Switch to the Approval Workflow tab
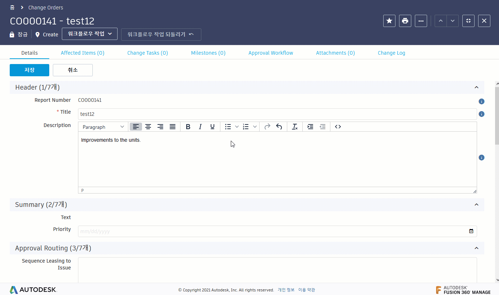The width and height of the screenshot is (499, 295). pos(271,53)
